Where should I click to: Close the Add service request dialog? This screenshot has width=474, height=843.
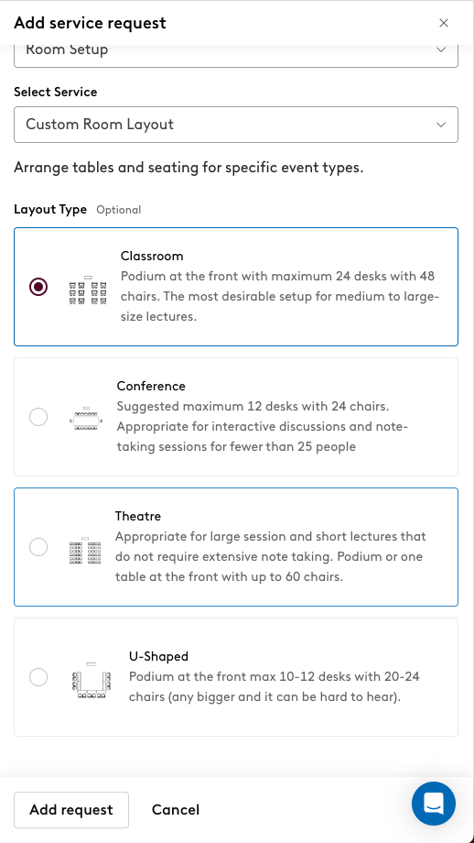(444, 23)
